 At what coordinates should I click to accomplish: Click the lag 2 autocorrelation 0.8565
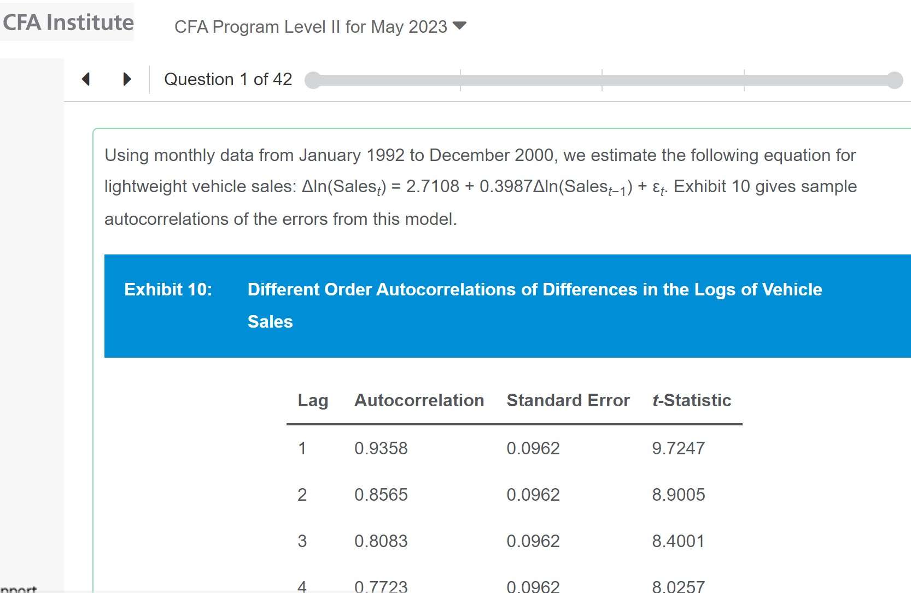click(x=381, y=495)
